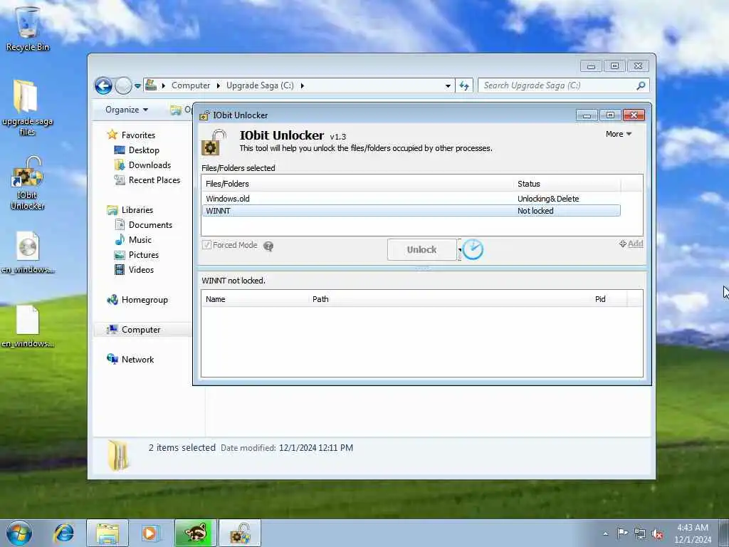Switch to IObit Unlocker taskbar button

[x=239, y=533]
